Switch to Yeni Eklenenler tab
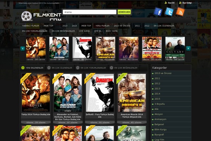The width and height of the screenshot is (211, 141). pos(34,68)
